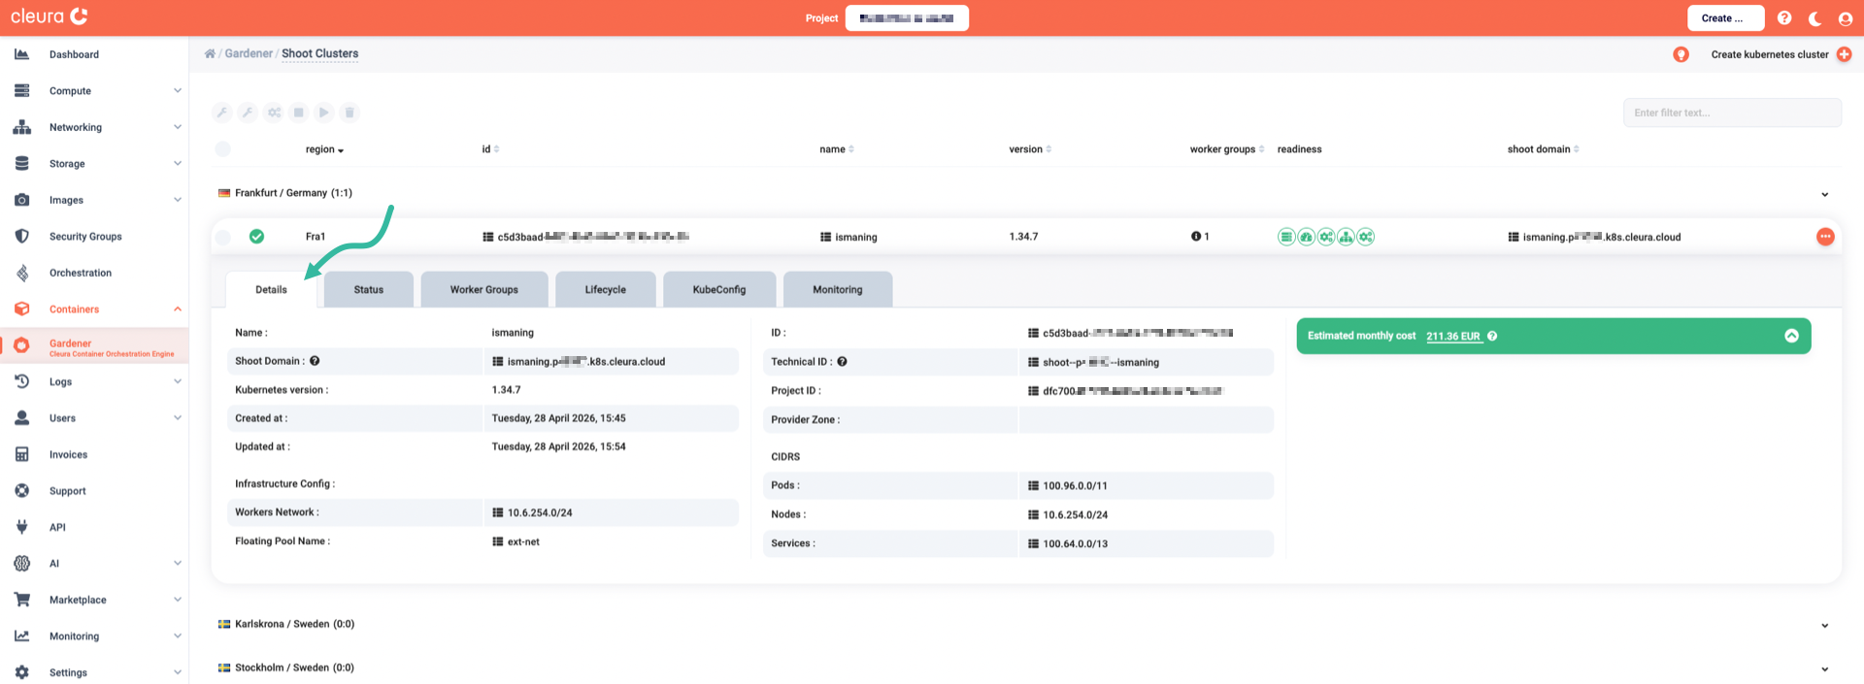1864x684 pixels.
Task: Sort by shoot domain column
Action: pyautogui.click(x=1543, y=149)
